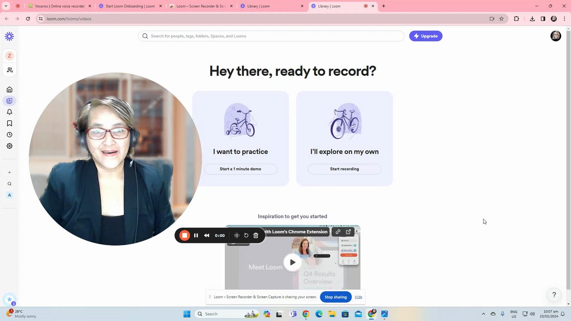
Task: Switch to the Vocaroo voice recorder tab
Action: click(x=59, y=6)
